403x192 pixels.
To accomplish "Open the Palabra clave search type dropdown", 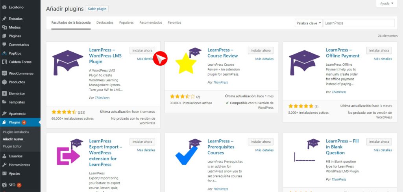I will 309,23.
